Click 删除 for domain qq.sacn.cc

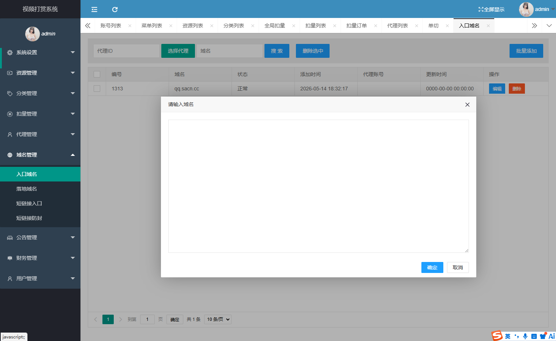pyautogui.click(x=517, y=89)
